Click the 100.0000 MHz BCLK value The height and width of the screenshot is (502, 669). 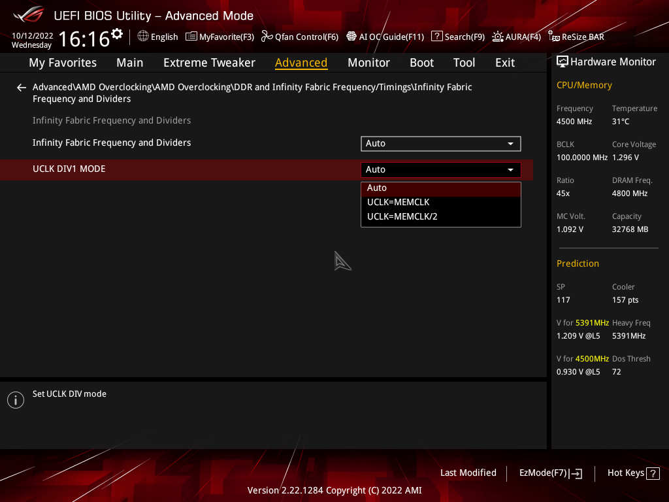tap(582, 158)
